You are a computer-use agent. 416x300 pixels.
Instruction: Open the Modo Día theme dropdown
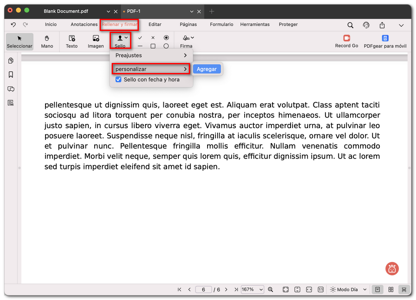coord(348,290)
